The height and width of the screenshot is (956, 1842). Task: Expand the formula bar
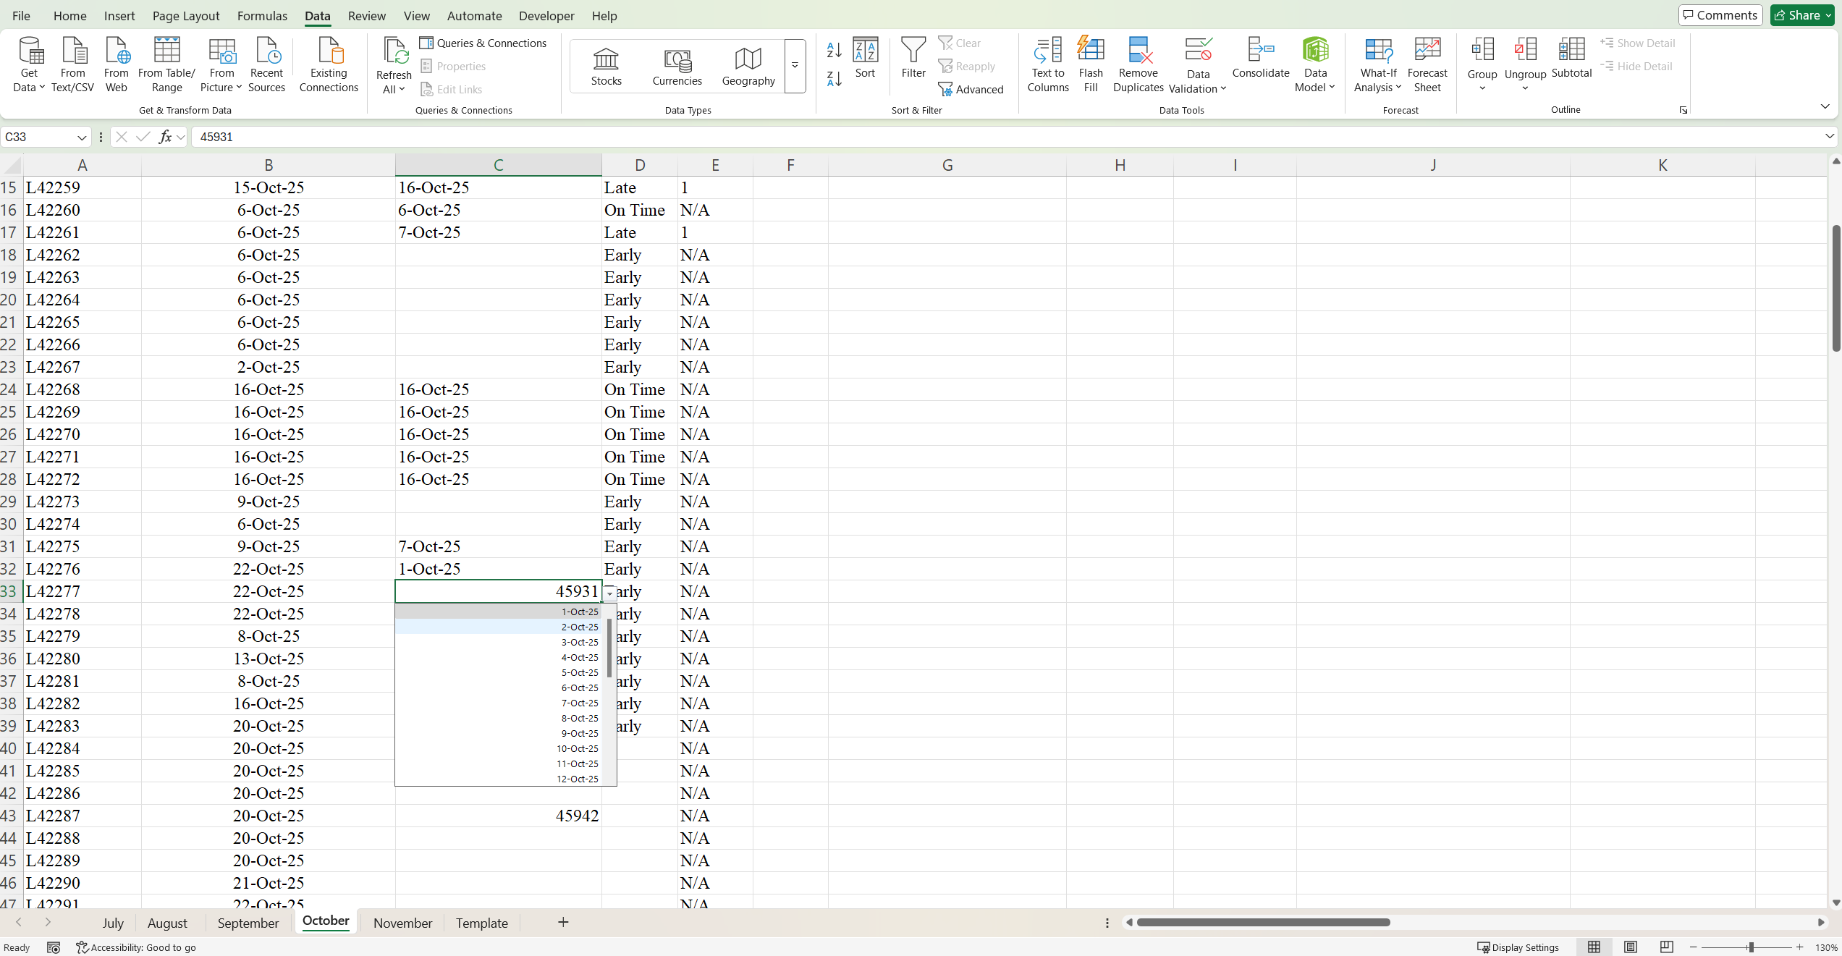1829,136
